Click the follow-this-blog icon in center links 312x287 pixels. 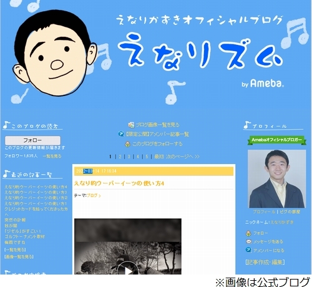coord(127,144)
